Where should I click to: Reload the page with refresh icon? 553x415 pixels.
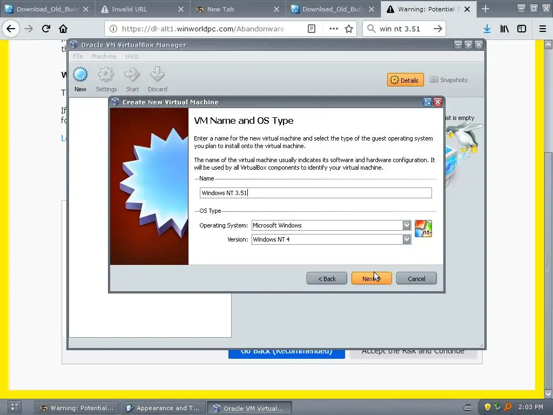point(46,29)
